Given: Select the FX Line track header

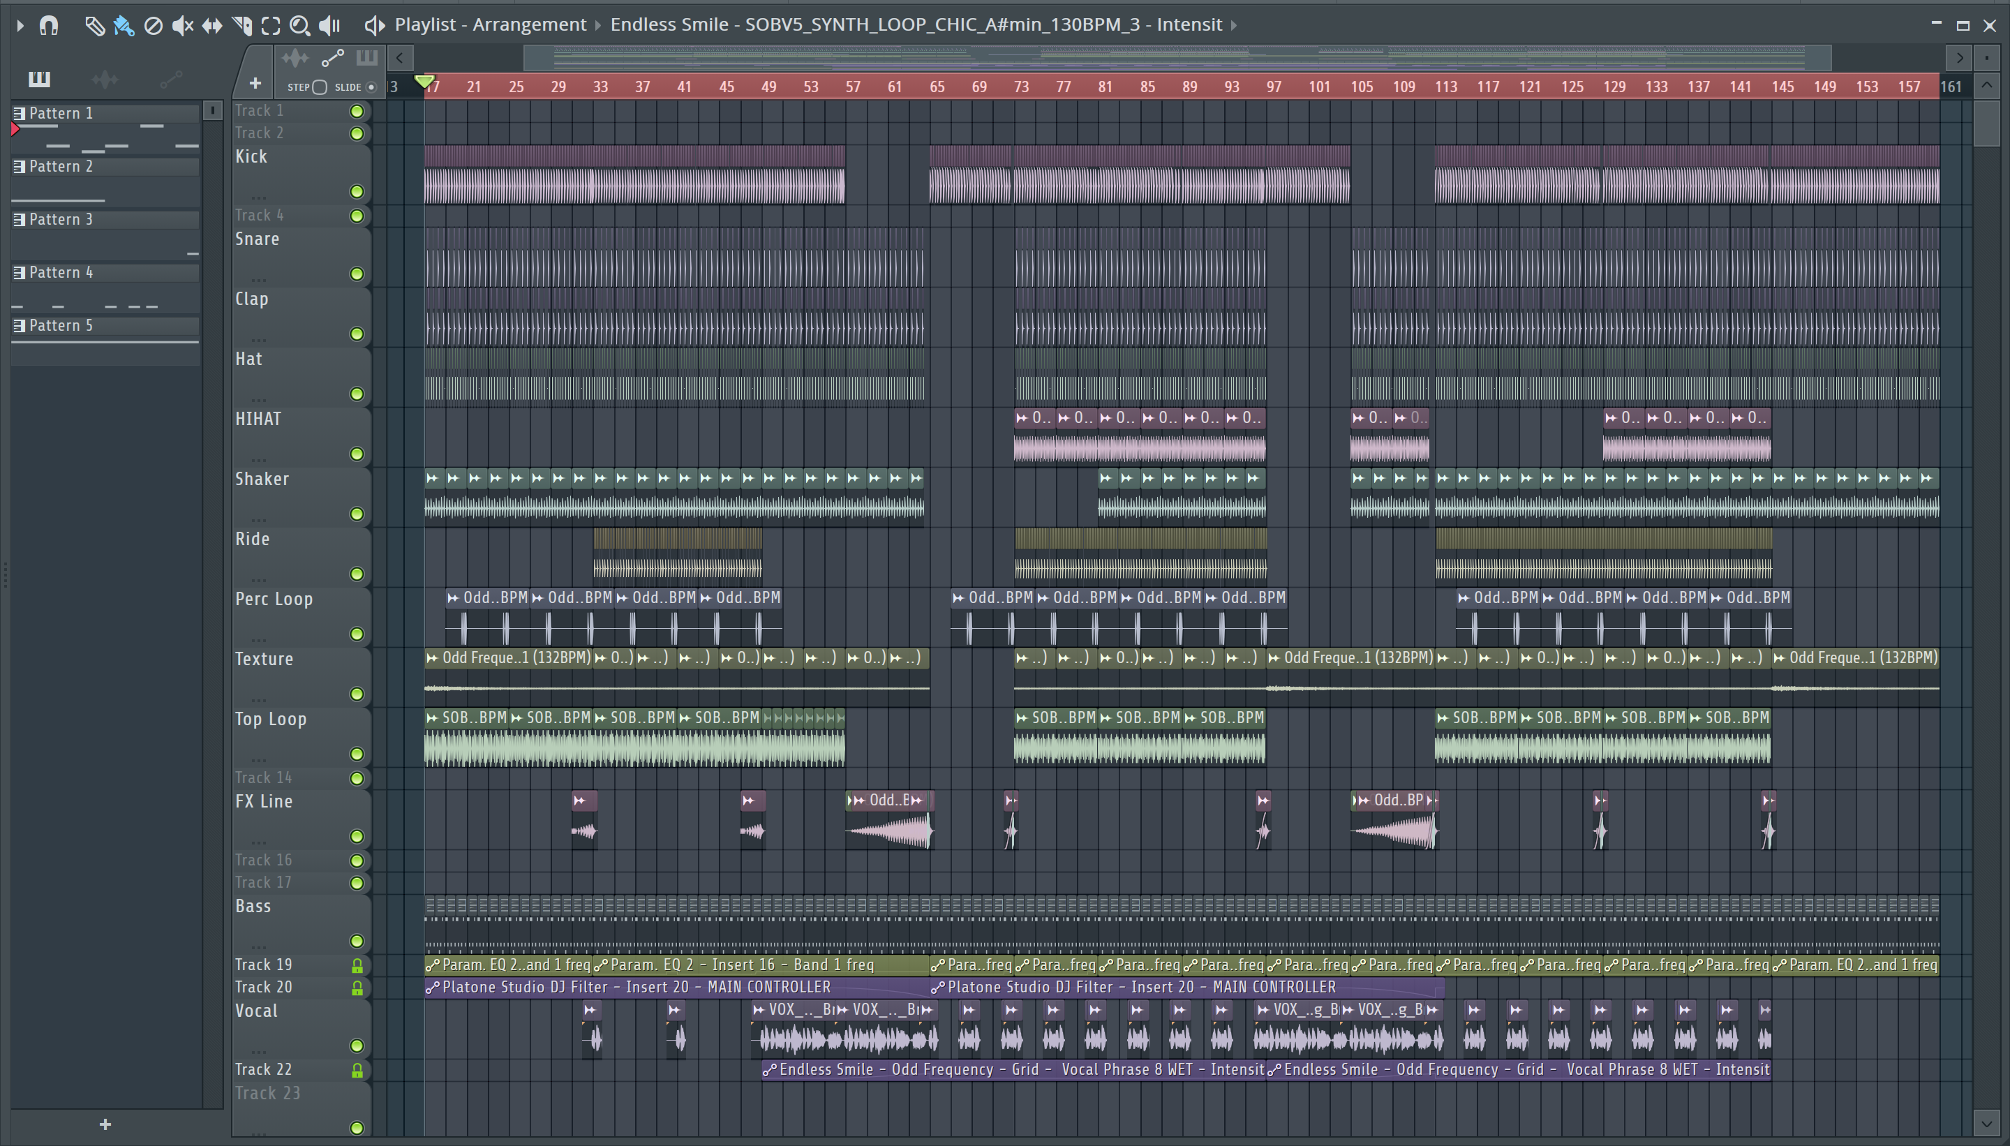Looking at the screenshot, I should point(301,819).
